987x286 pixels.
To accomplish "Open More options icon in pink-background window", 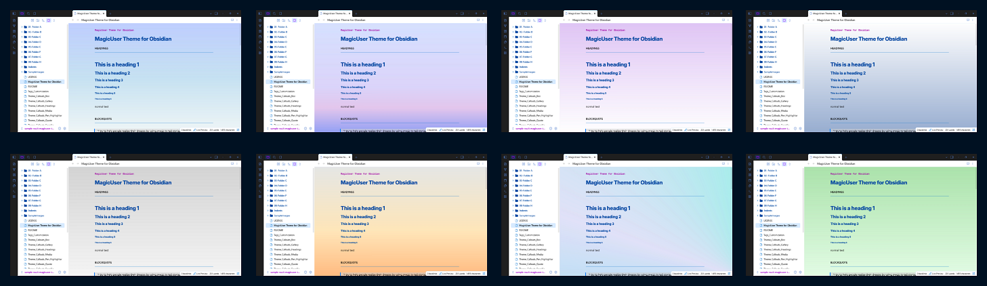I will click(x=729, y=20).
